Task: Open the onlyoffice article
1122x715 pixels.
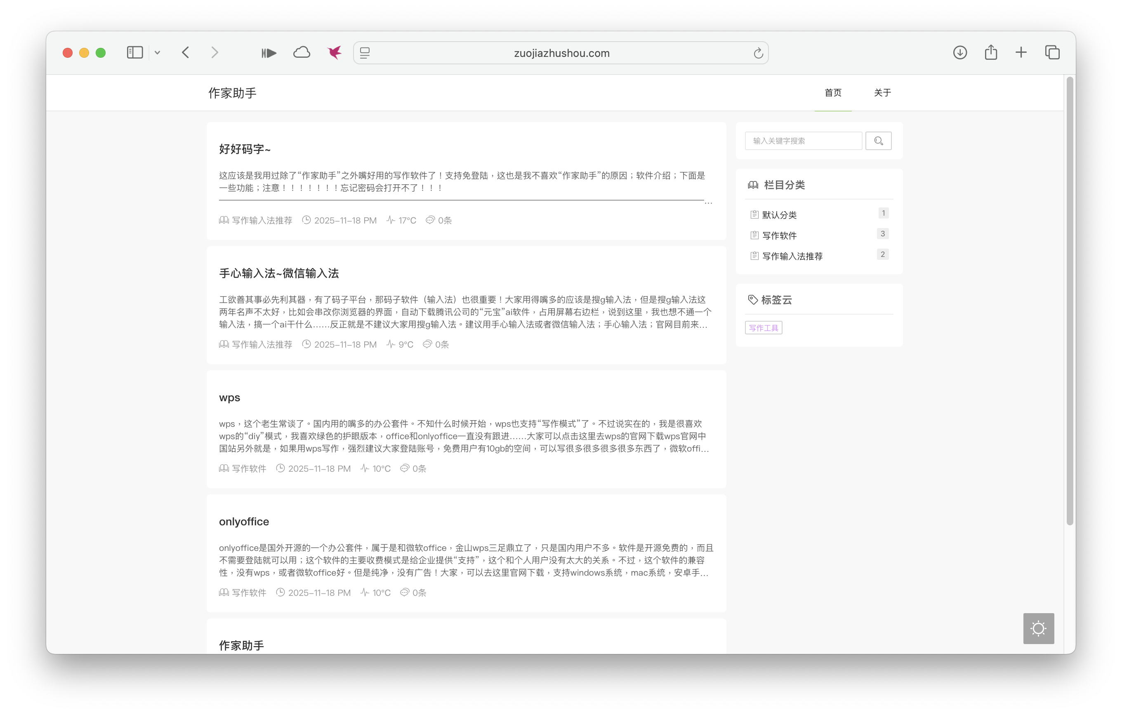Action: (244, 522)
